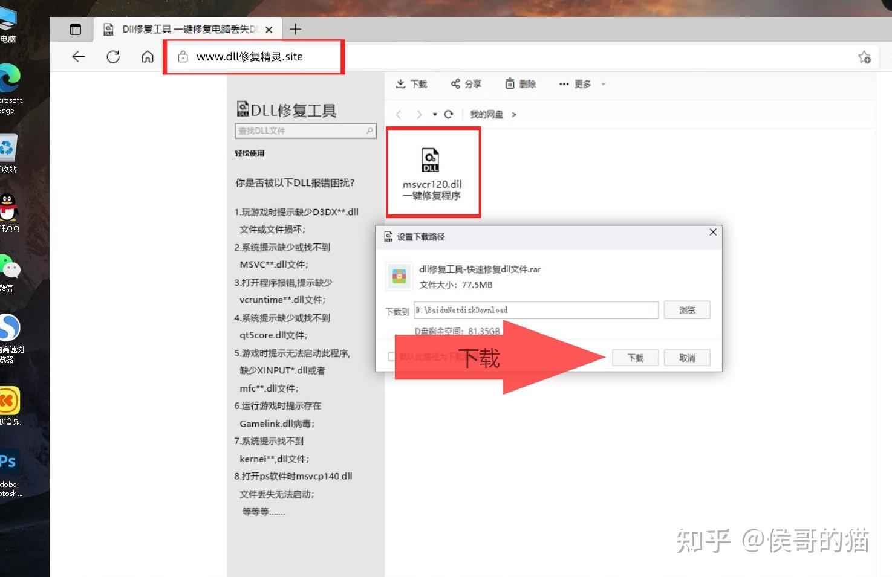Click the browser home icon
Viewport: 892px width, 577px height.
147,56
